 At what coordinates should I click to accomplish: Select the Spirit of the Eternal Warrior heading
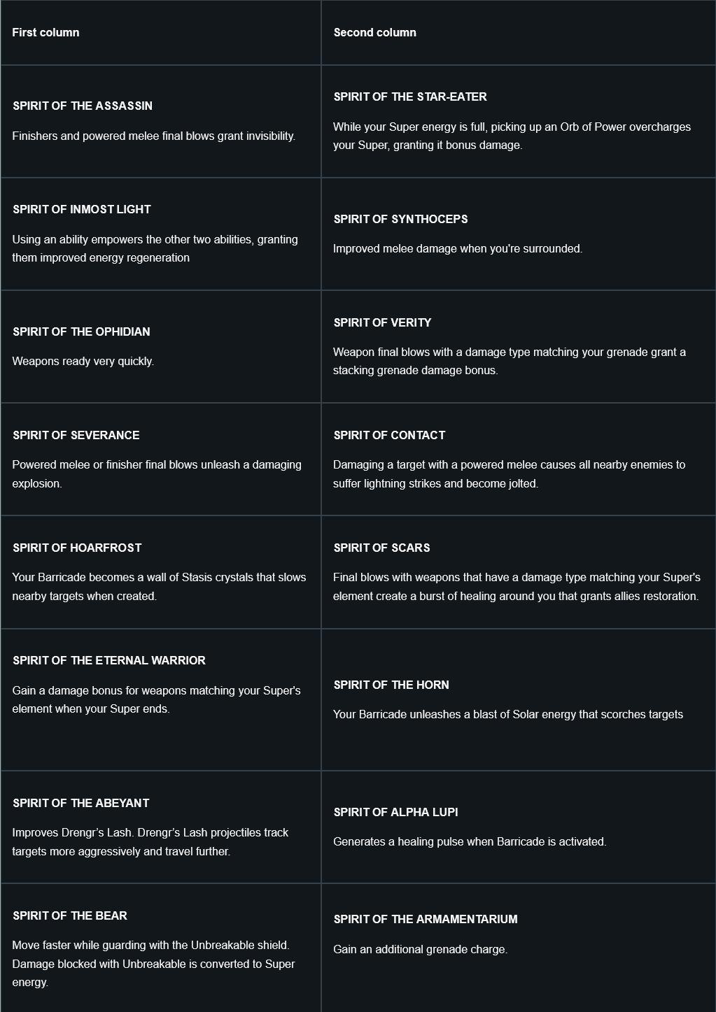[x=109, y=660]
